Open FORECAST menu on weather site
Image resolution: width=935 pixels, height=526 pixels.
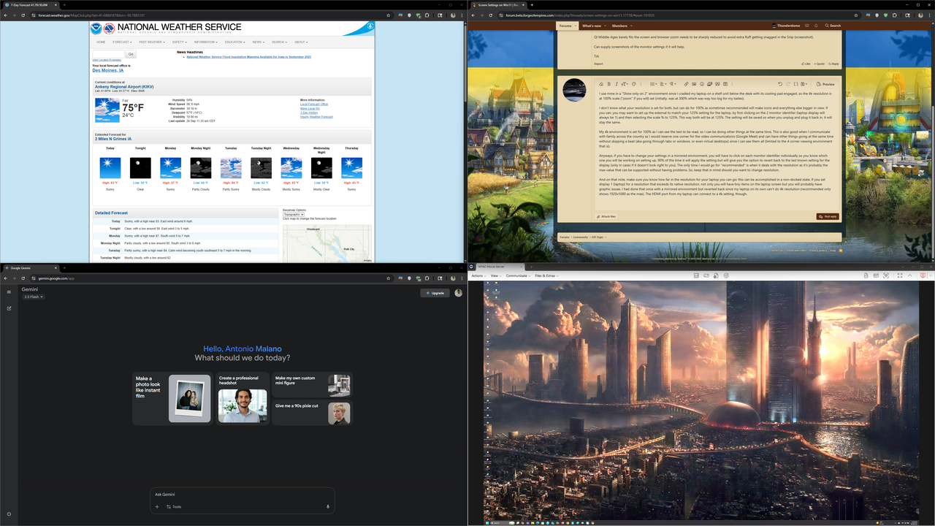click(x=122, y=42)
